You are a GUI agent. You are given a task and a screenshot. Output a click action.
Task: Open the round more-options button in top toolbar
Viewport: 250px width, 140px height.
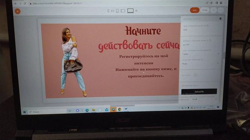click(x=221, y=10)
